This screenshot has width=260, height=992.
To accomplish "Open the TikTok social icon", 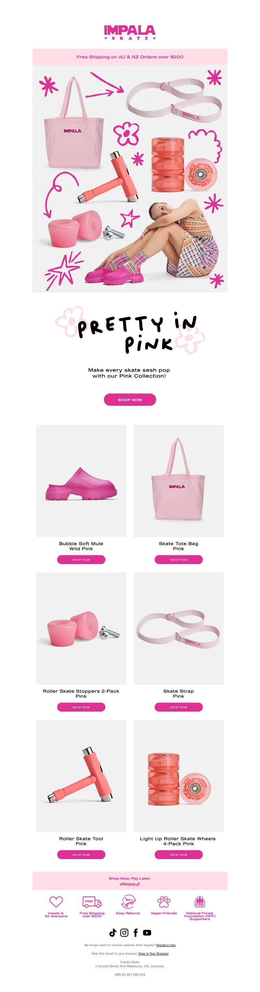I will click(112, 932).
